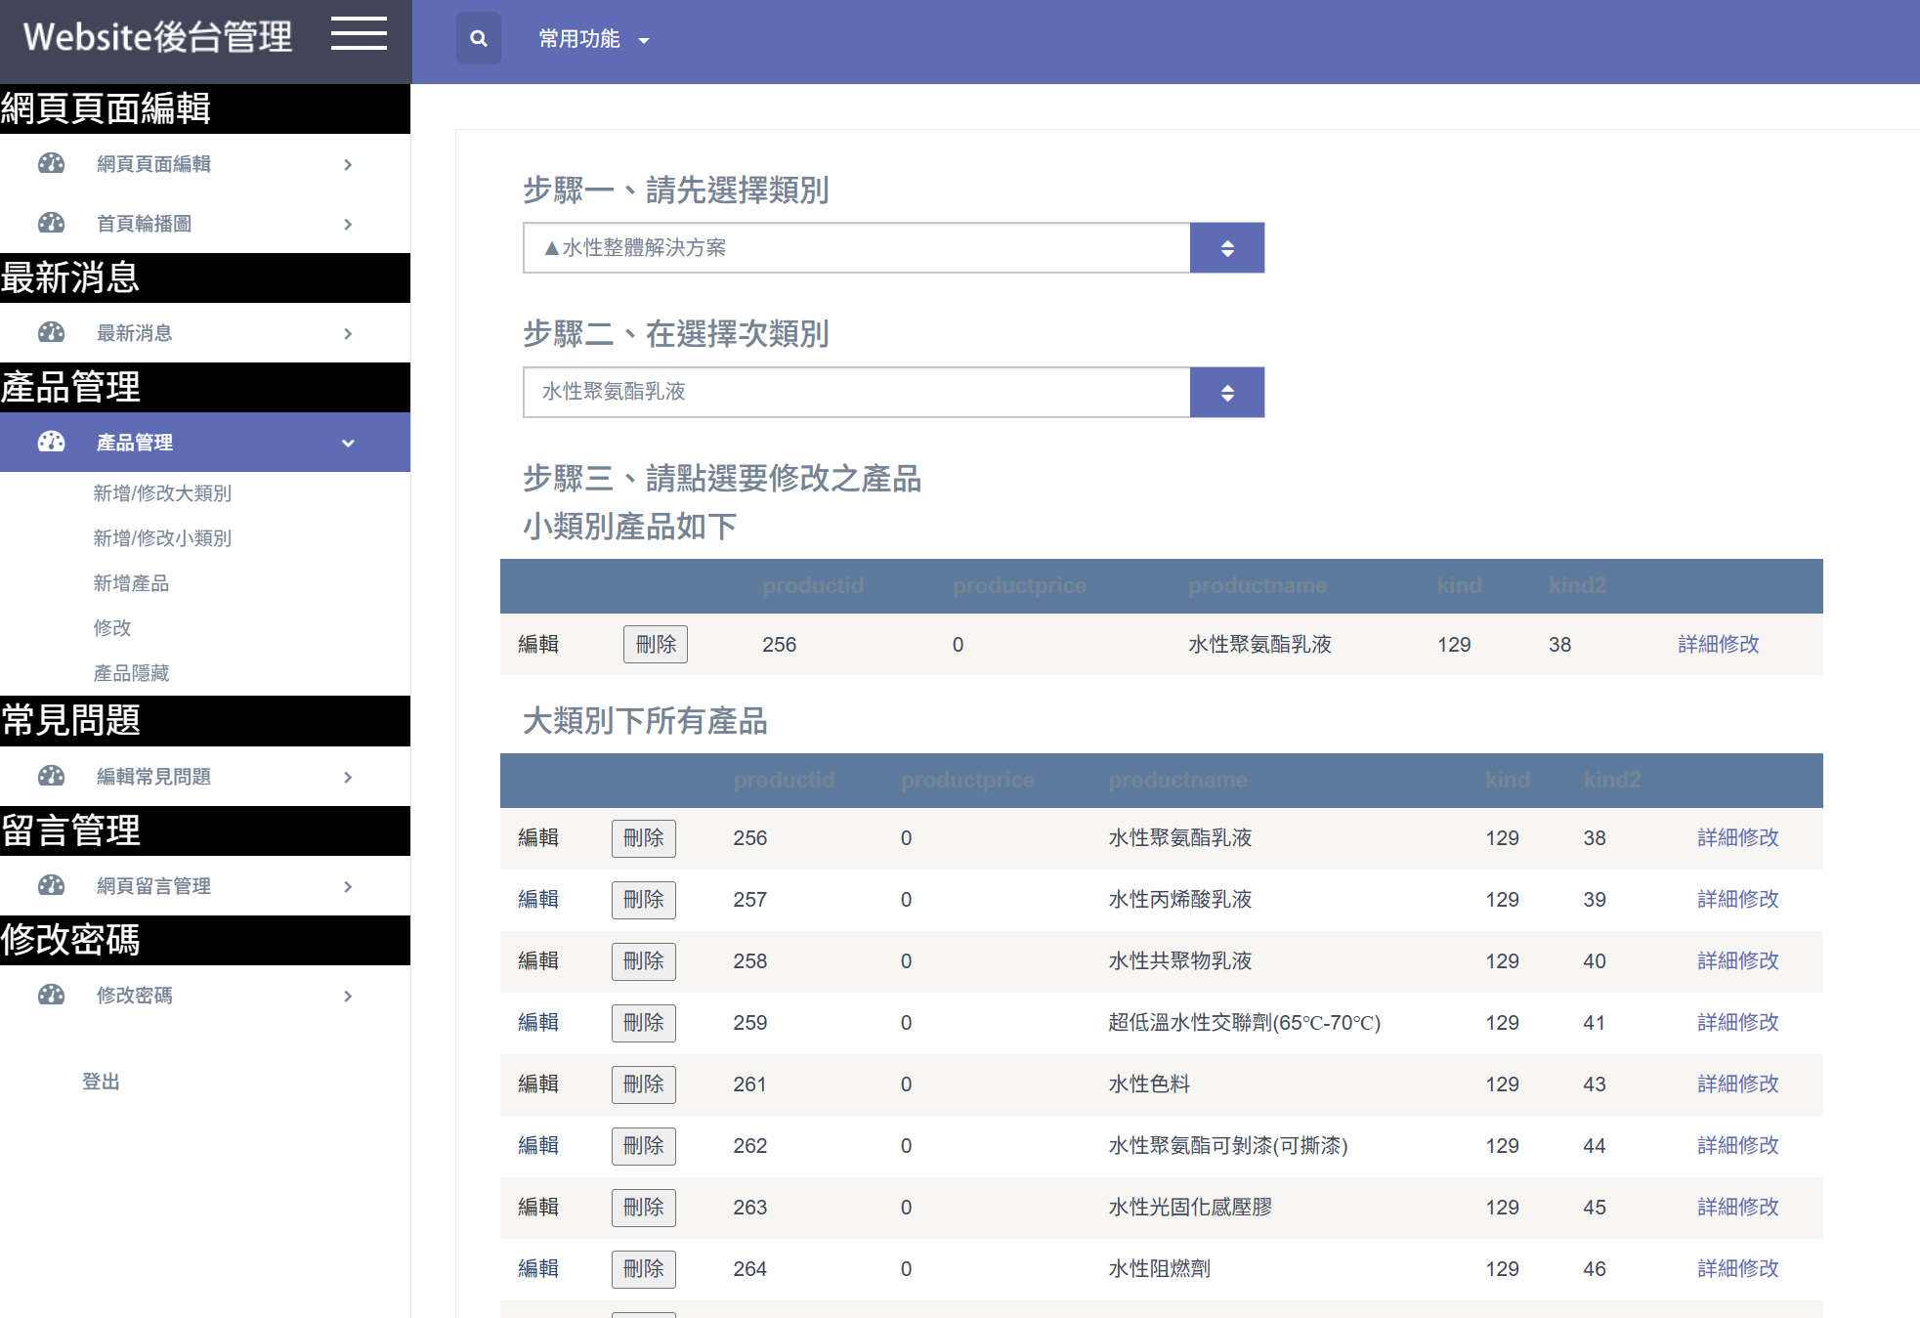Screen dimensions: 1920x1318
Task: Click dashboard icon beside 首頁輪播圖
Action: coord(51,223)
